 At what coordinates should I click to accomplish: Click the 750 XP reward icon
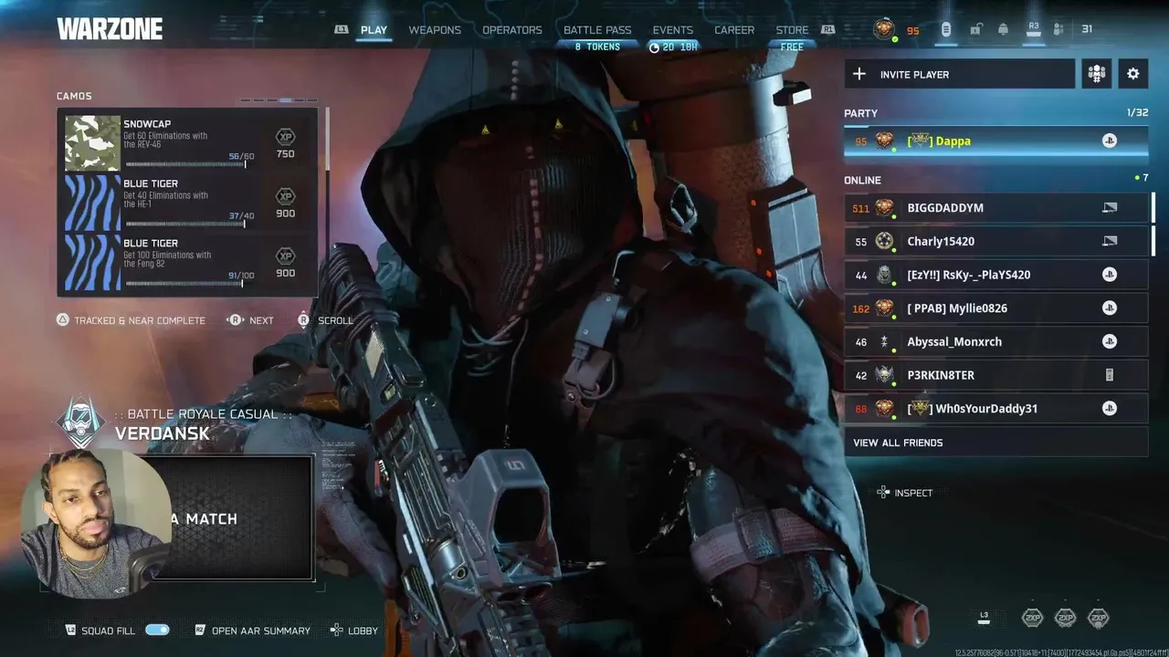[x=286, y=138]
